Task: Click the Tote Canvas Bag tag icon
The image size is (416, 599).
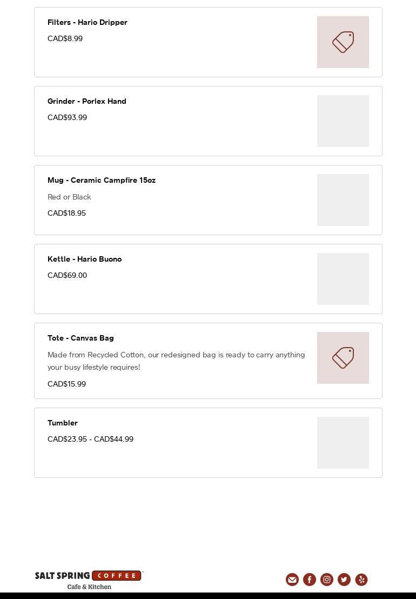Action: point(343,358)
